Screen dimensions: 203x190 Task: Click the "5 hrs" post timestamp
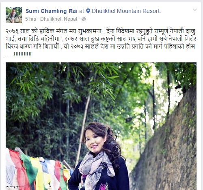point(30,19)
